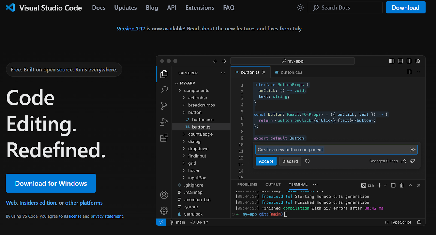Viewport: 436px width, 235px height.
Task: Click the kill terminal trash icon
Action: [x=401, y=185]
